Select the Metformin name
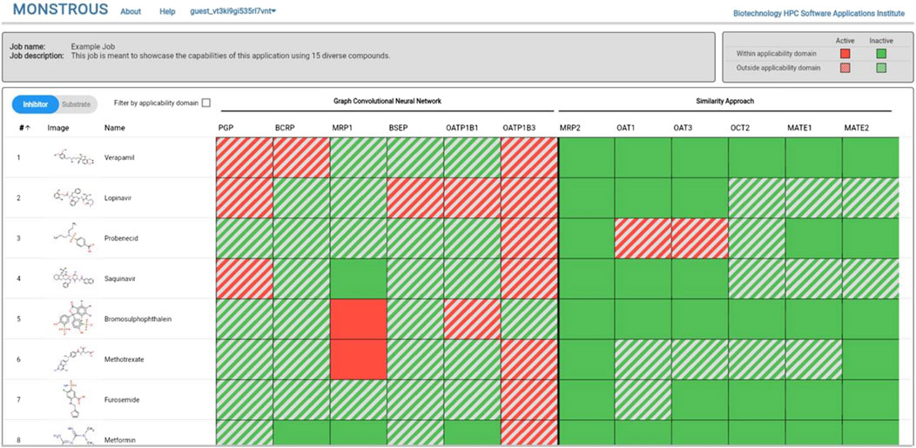Image resolution: width=916 pixels, height=448 pixels. coord(118,439)
